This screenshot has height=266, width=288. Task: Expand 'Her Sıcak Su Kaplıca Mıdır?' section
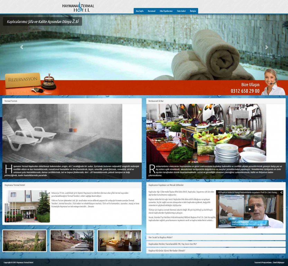(x=160, y=238)
